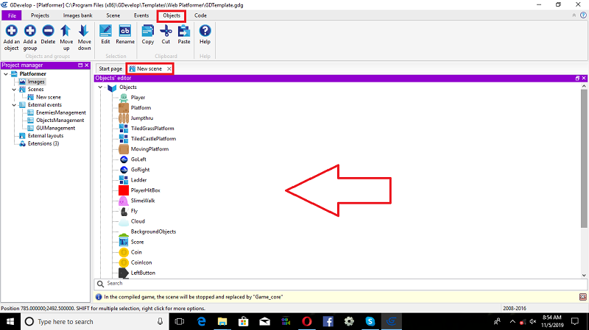The width and height of the screenshot is (589, 330).
Task: Click Add an object ribbon icon
Action: (11, 31)
